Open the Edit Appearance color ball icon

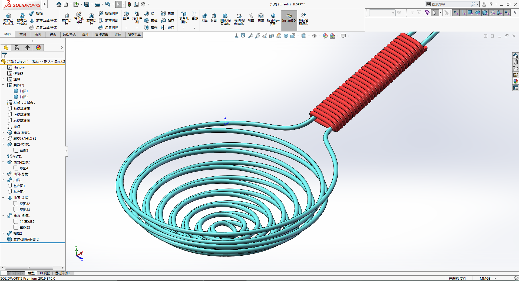coord(325,36)
